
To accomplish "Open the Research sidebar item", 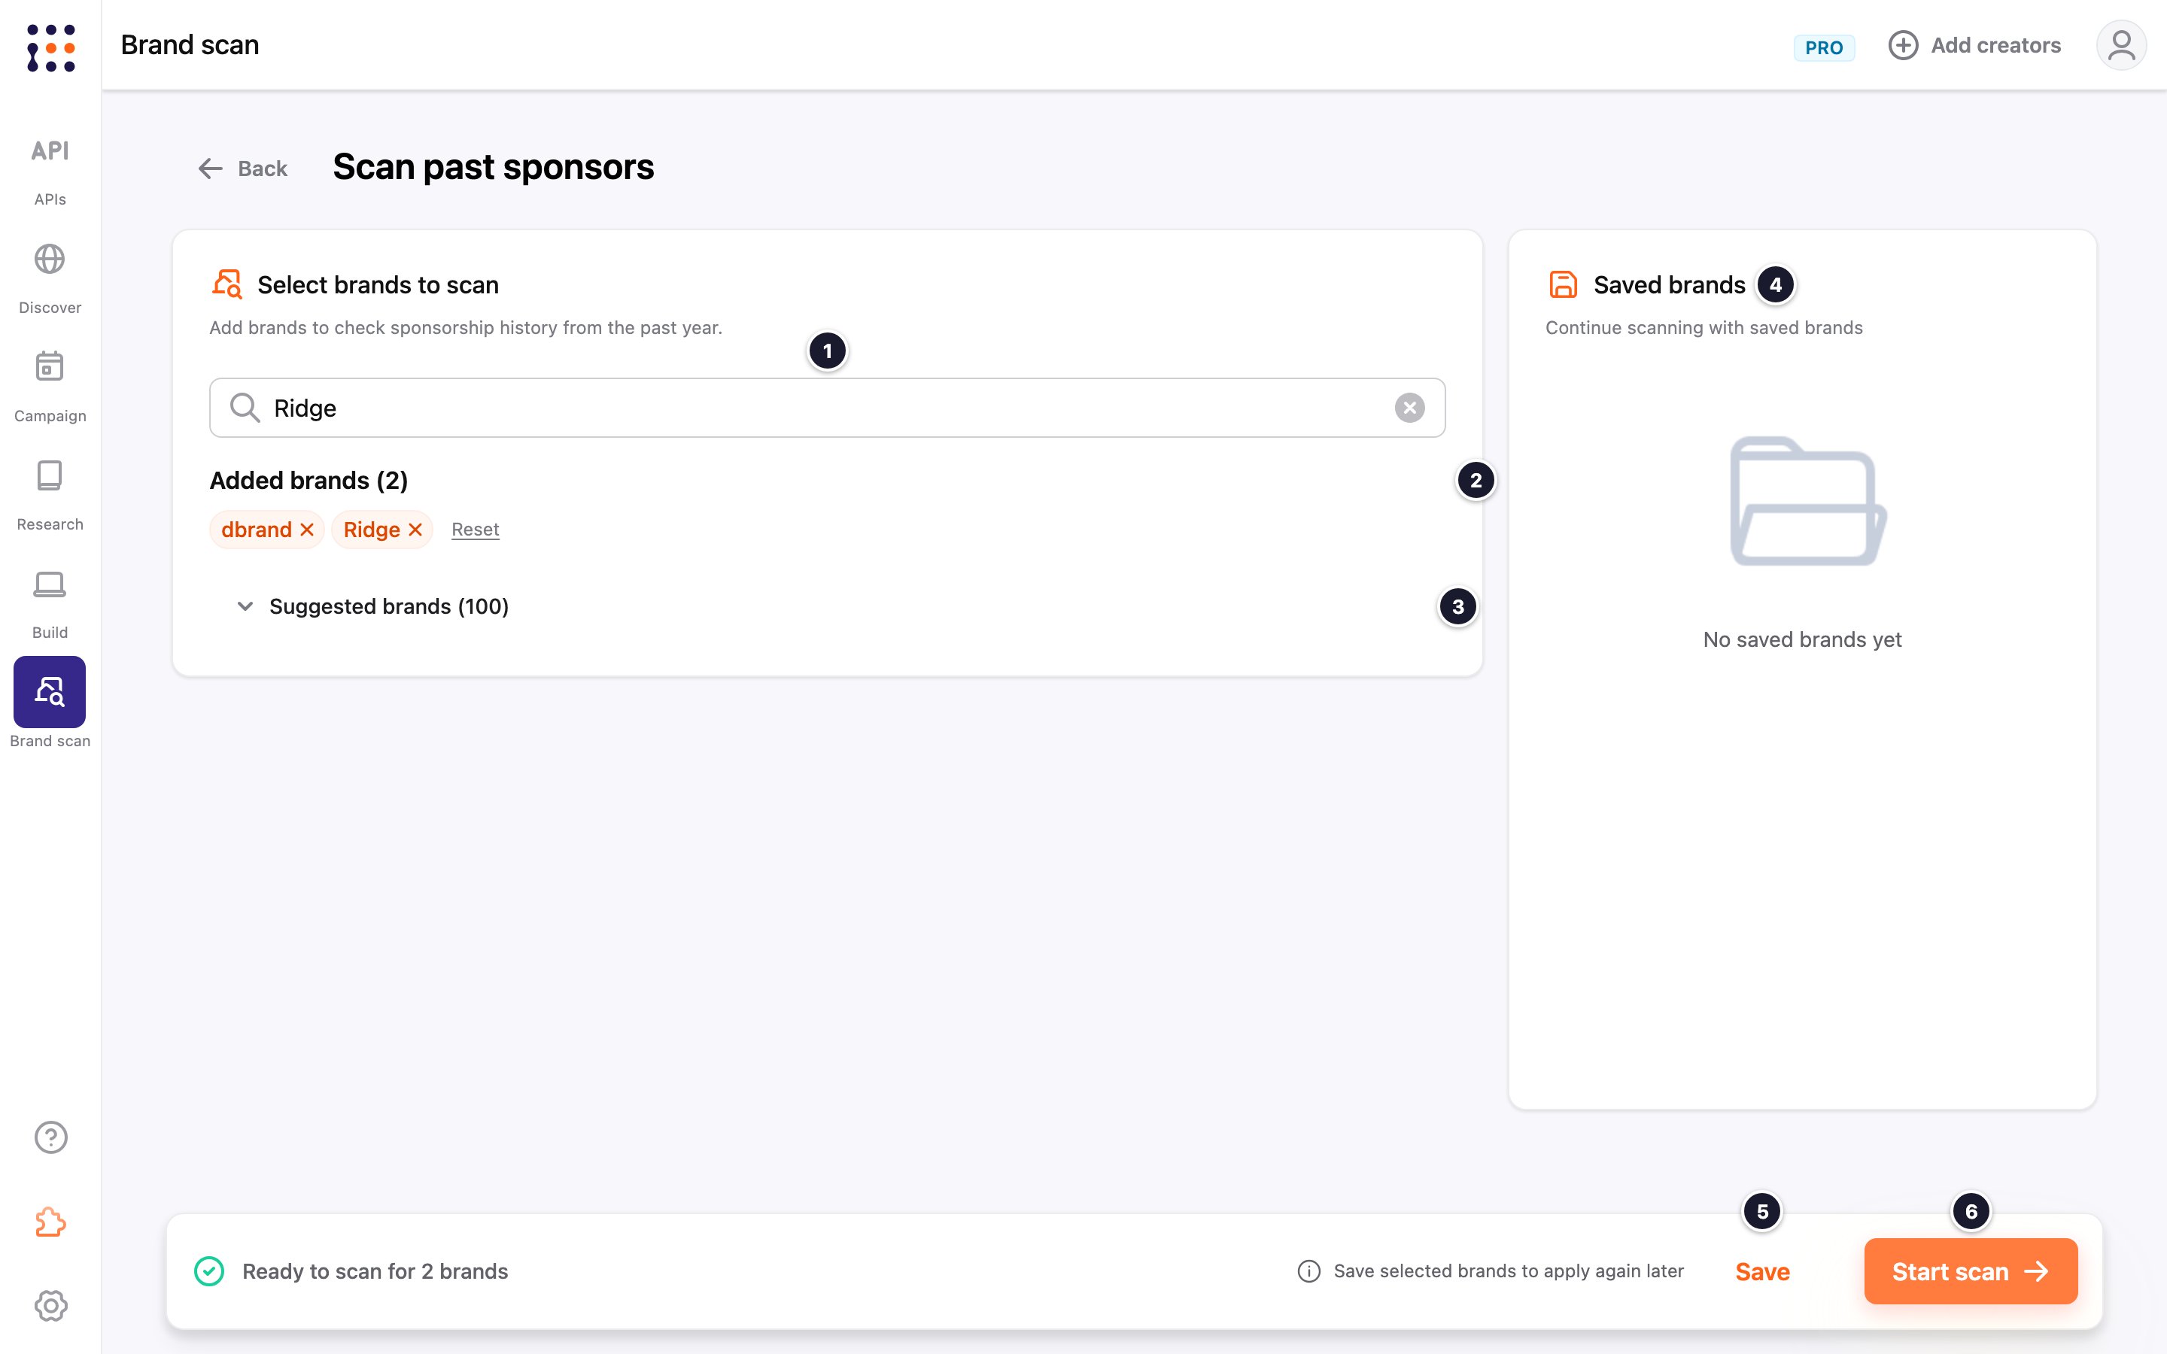I will pos(50,495).
